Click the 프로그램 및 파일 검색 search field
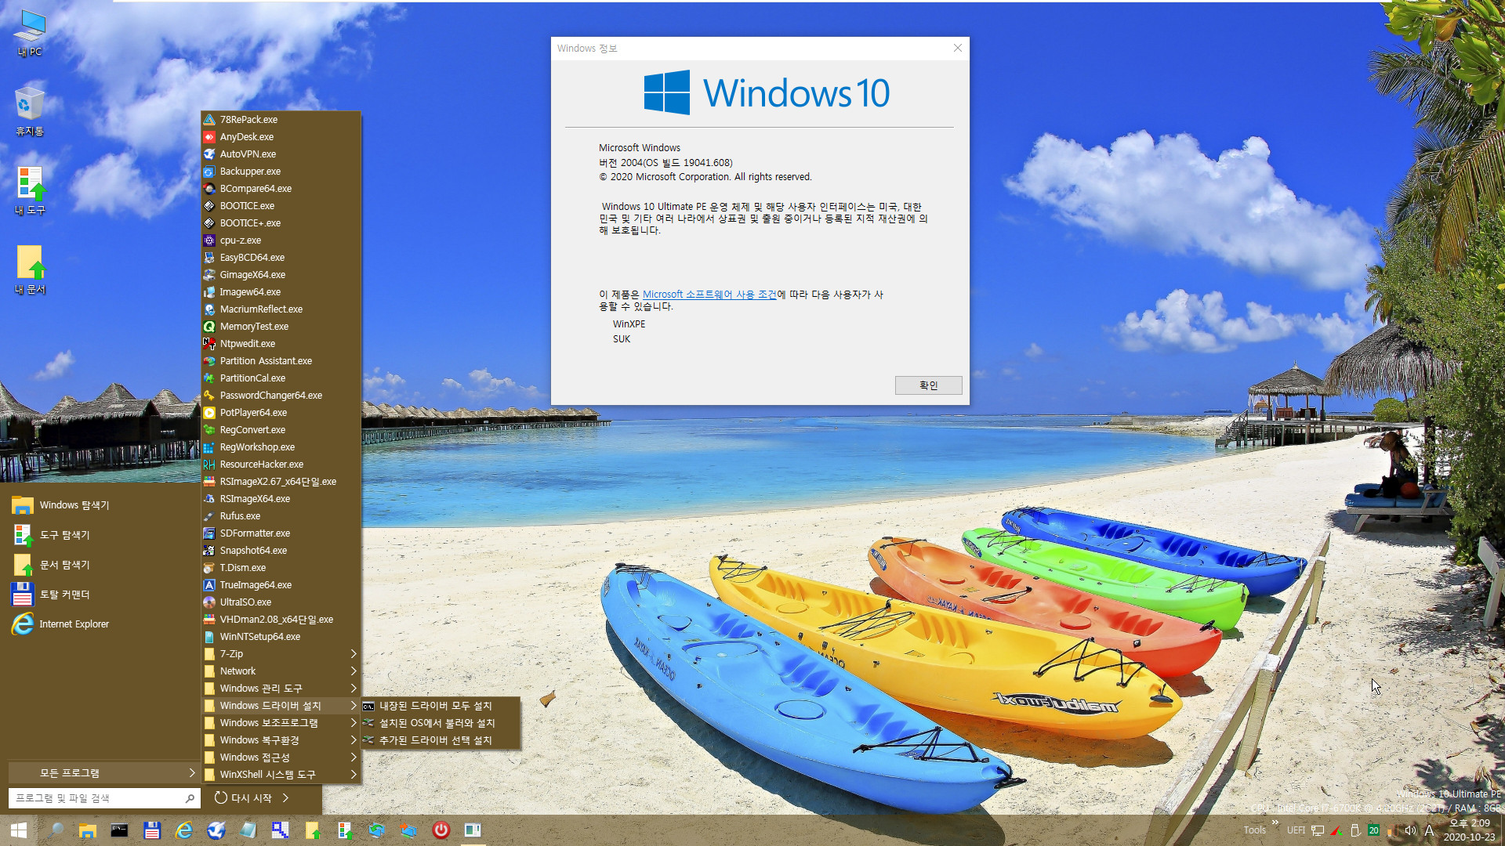 click(x=103, y=798)
